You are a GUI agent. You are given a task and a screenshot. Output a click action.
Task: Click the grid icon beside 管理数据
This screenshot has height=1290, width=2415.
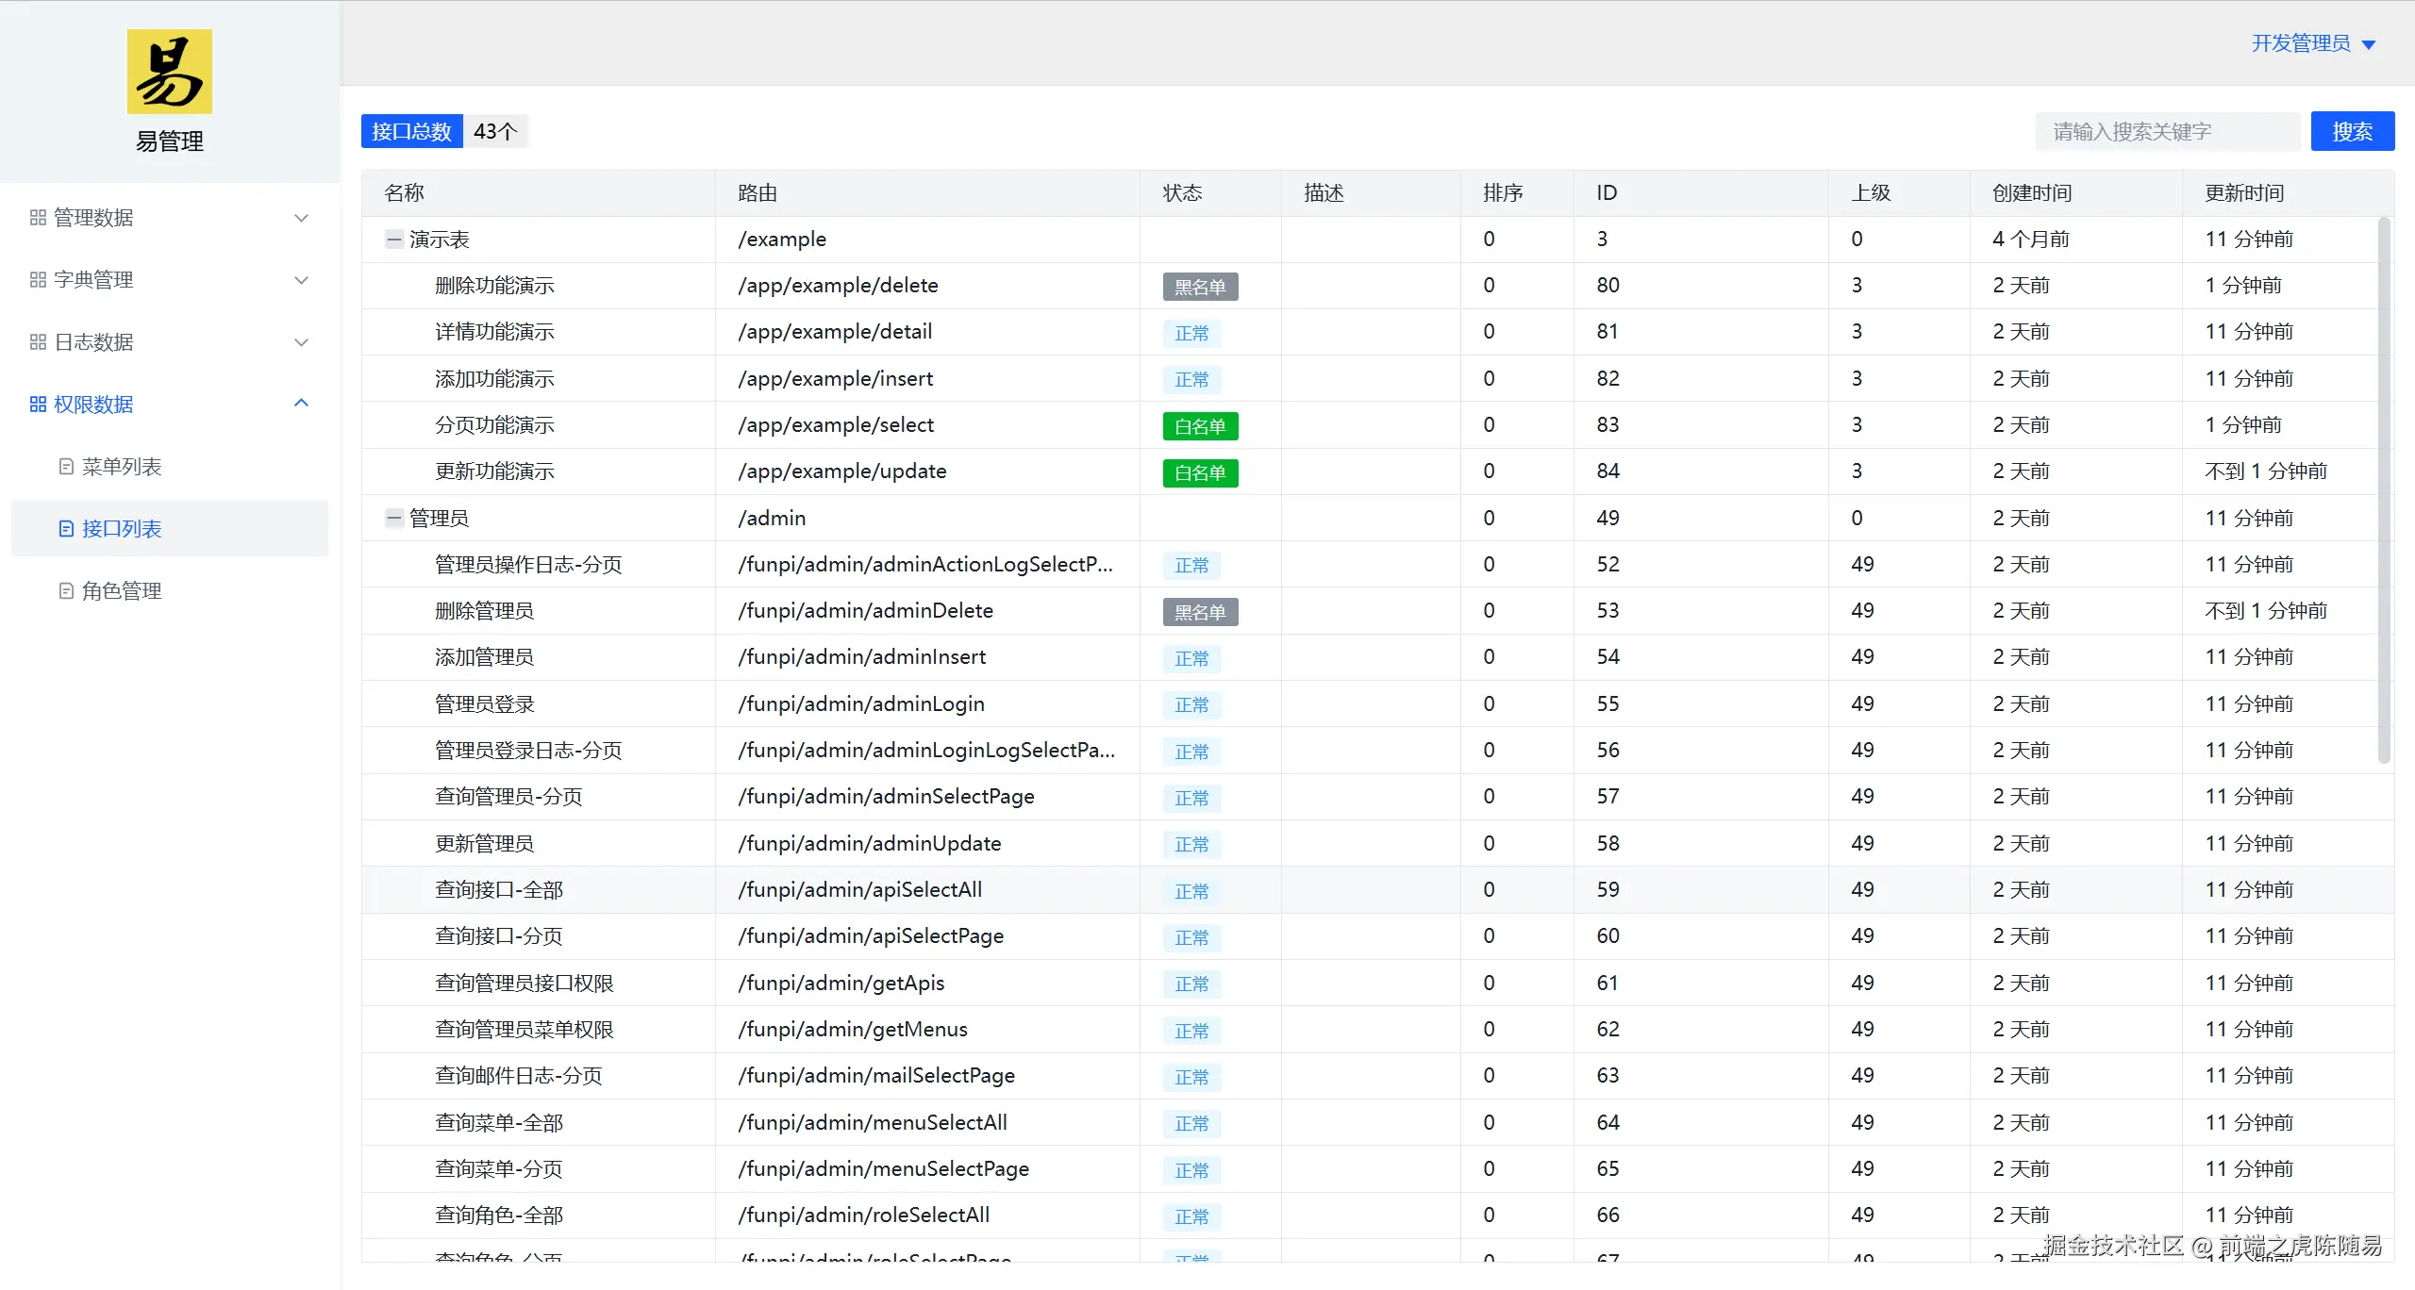[38, 218]
